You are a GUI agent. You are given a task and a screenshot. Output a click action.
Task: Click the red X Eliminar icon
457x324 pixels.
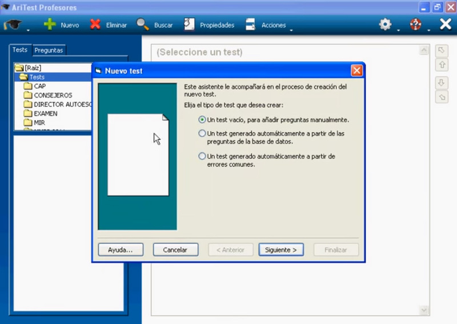pyautogui.click(x=95, y=25)
